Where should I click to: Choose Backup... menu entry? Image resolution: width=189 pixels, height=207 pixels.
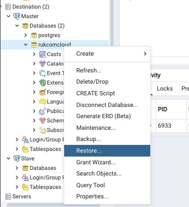click(107, 139)
